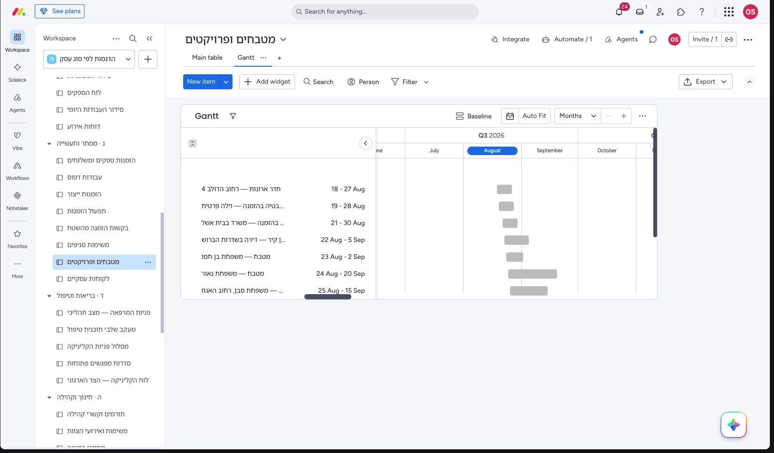
Task: Open Automate / 1
Action: click(567, 39)
